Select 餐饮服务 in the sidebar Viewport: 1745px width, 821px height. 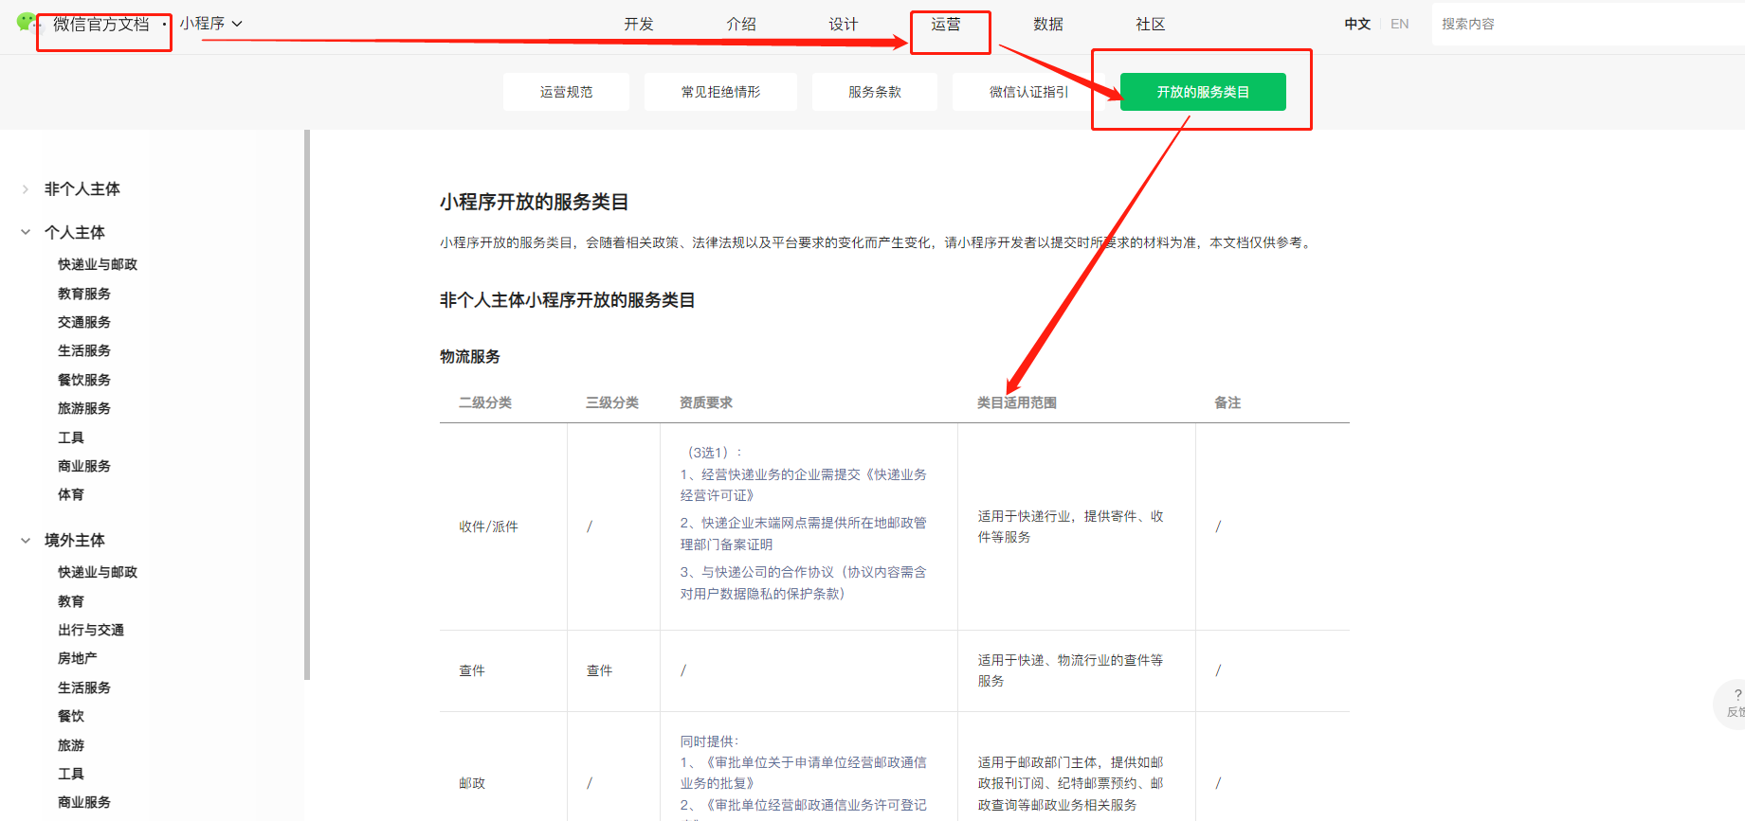84,380
